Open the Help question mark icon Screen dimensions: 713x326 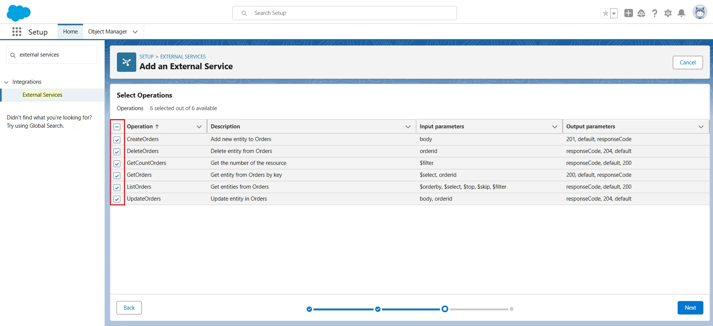655,13
